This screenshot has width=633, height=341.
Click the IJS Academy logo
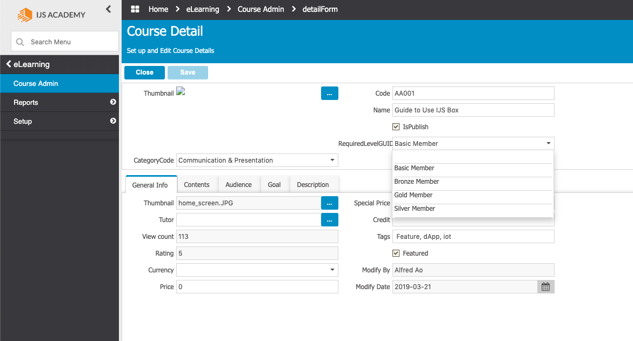tap(51, 15)
